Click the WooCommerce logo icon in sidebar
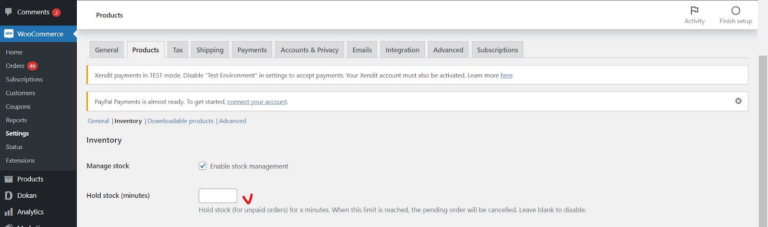This screenshot has height=227, width=768. 9,34
